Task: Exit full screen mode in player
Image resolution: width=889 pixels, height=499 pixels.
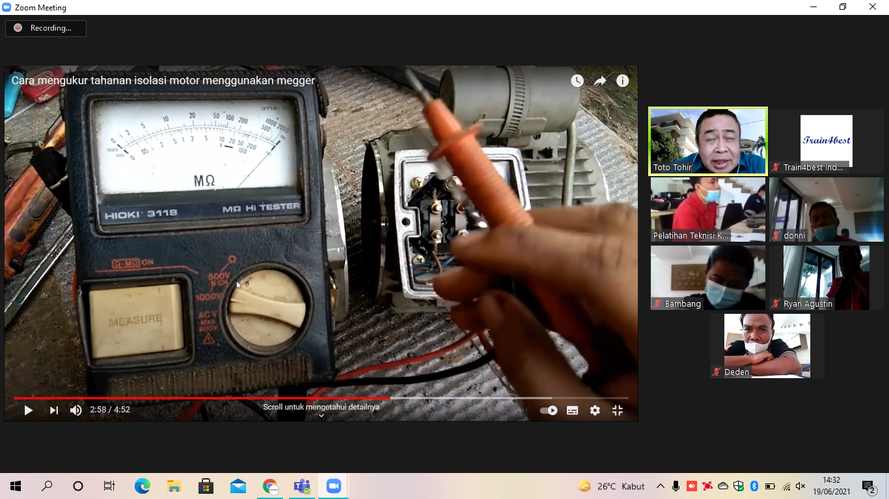Action: (x=618, y=410)
